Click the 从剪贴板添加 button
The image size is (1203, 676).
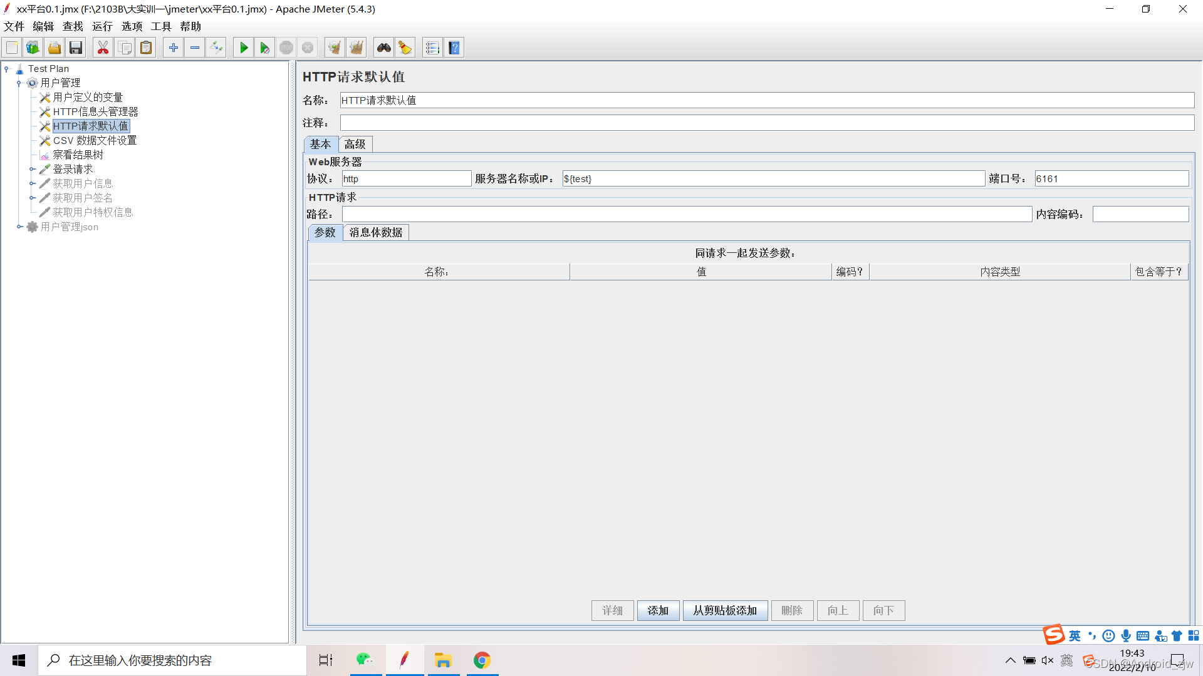coord(725,610)
